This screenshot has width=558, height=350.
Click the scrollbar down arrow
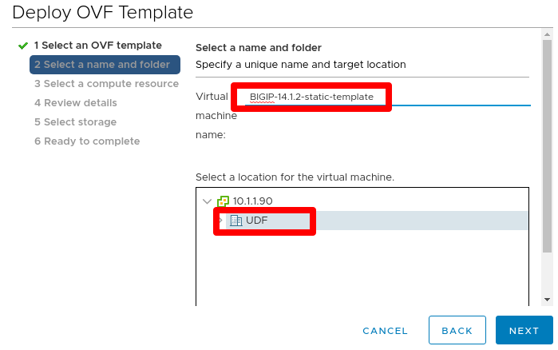click(x=548, y=300)
